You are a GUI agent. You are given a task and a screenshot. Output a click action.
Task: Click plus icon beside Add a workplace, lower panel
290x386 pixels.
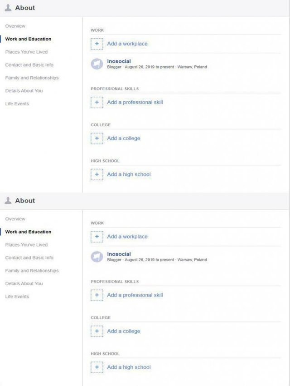pyautogui.click(x=97, y=237)
